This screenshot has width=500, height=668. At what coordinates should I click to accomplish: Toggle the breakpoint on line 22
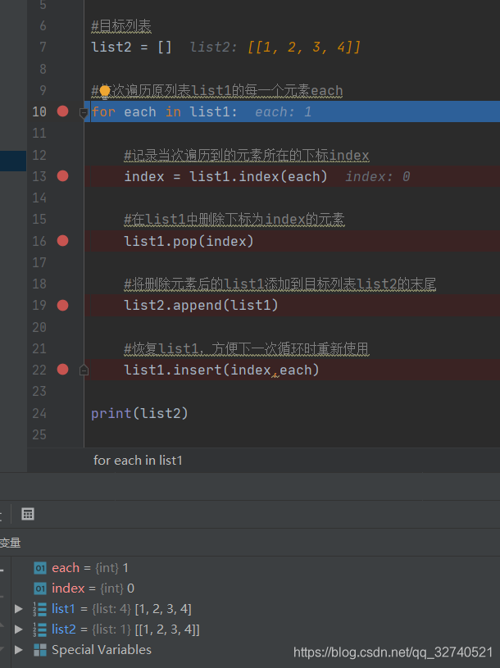tap(62, 370)
